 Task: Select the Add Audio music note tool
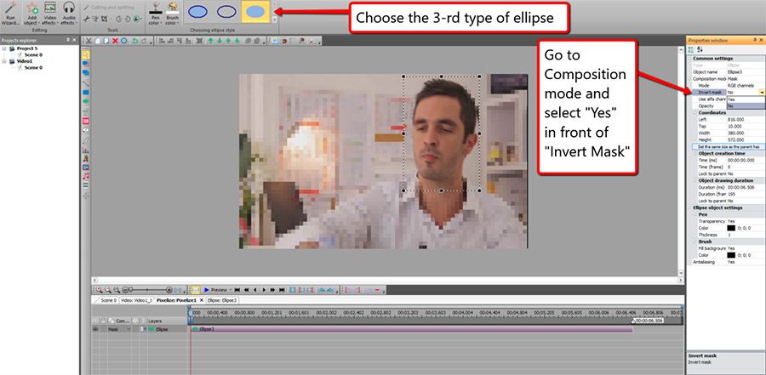[x=86, y=176]
